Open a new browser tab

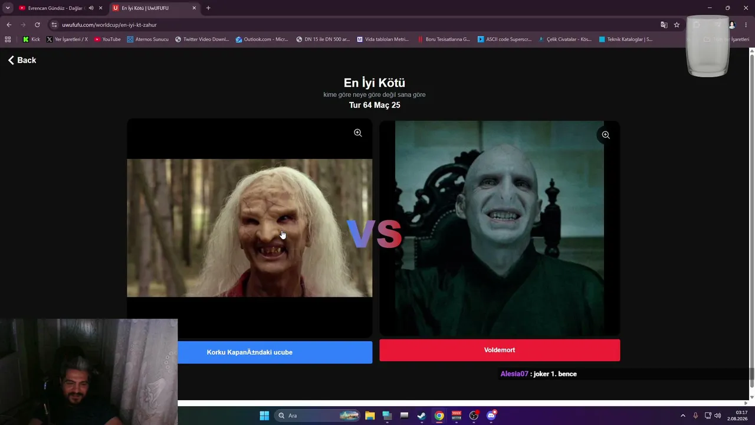click(208, 8)
